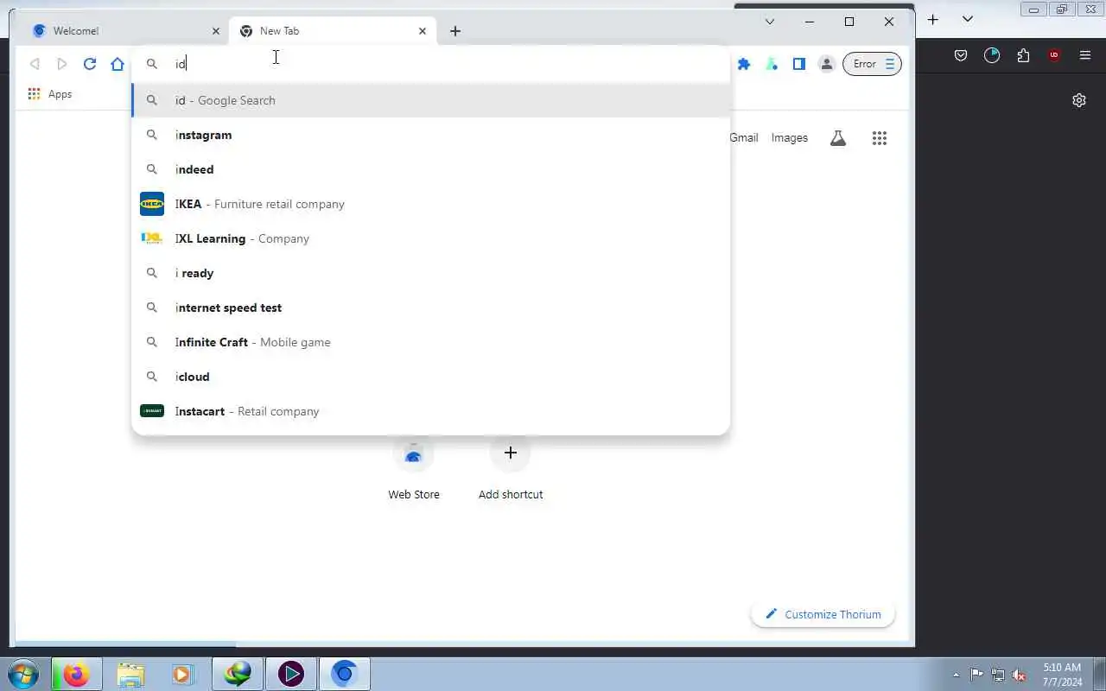This screenshot has height=691, width=1106.
Task: Open the Firefox teal circular timer icon
Action: coord(992,55)
